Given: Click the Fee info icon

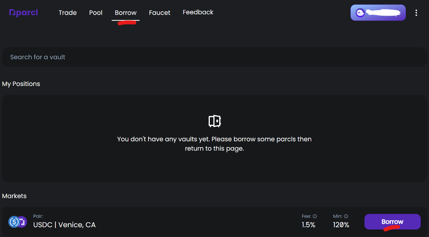Looking at the screenshot, I should coord(315,216).
